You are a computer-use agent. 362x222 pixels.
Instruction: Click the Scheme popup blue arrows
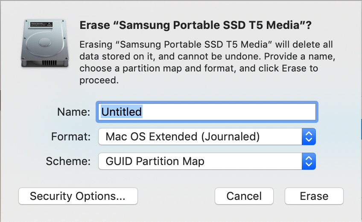pyautogui.click(x=309, y=161)
